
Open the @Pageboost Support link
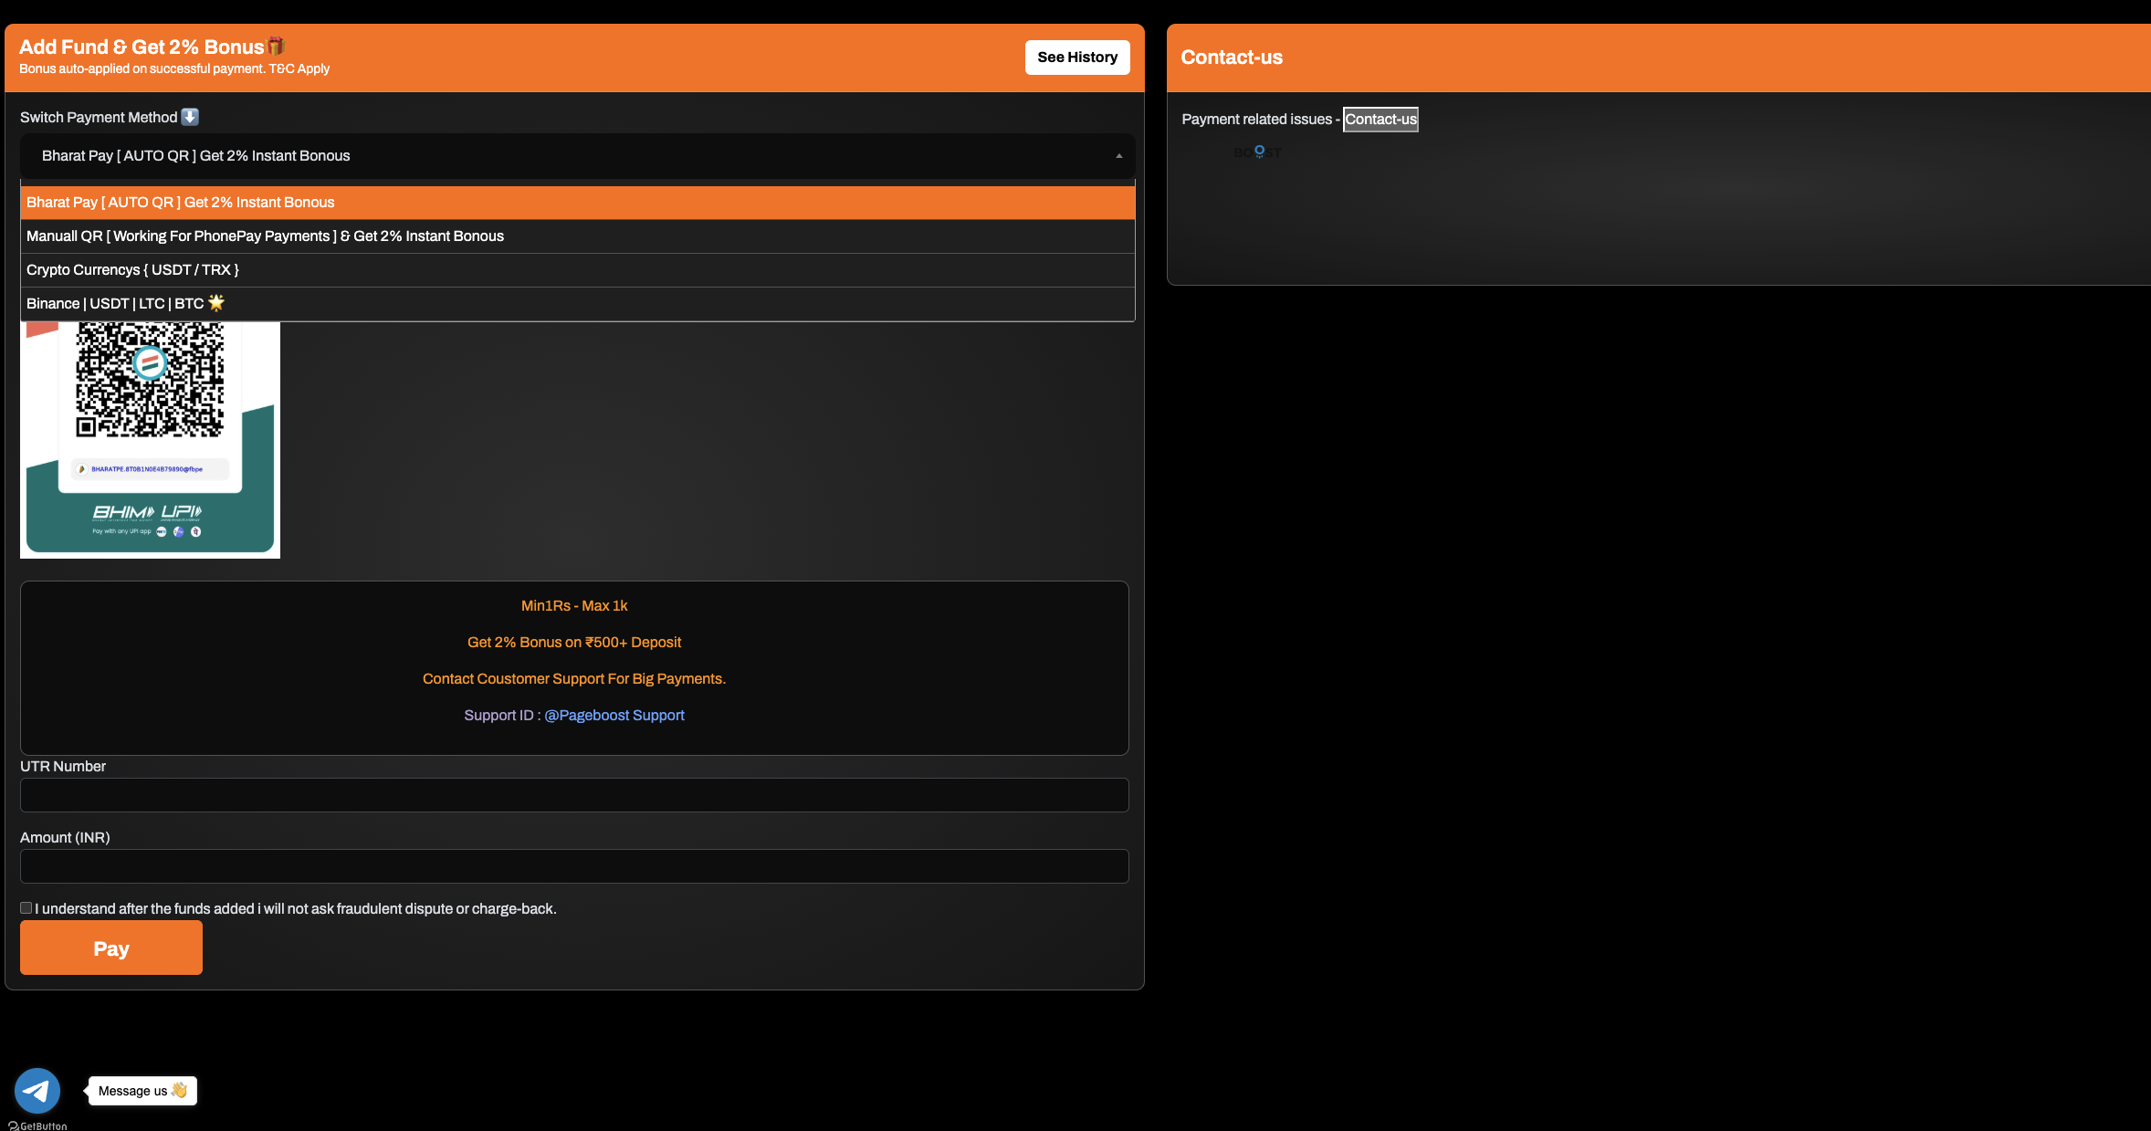point(614,715)
